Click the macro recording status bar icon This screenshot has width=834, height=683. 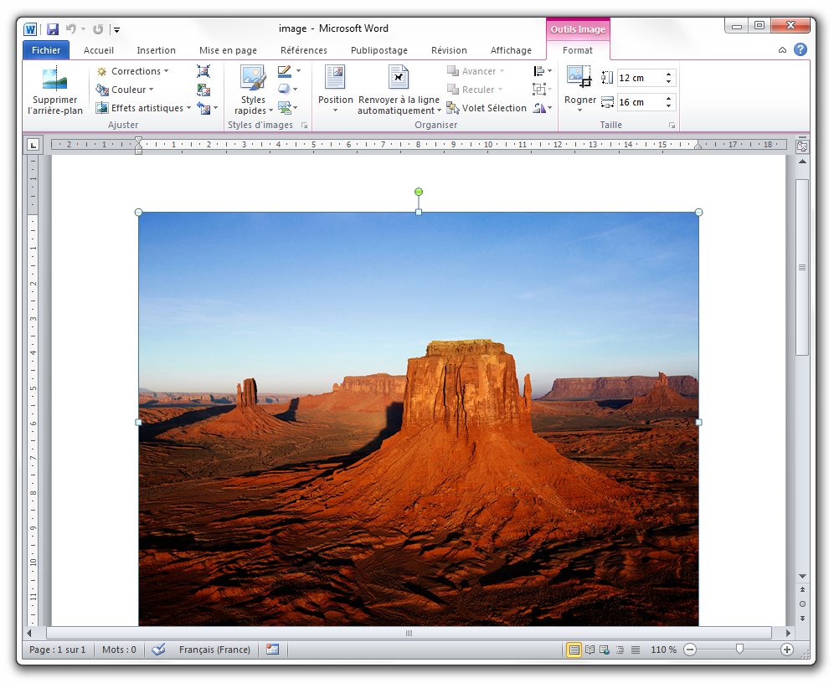[x=272, y=650]
